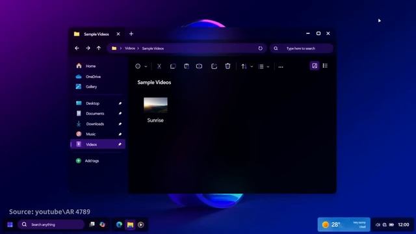Click the Rename icon in toolbar
Viewport: 416px width, 234px height.
pos(199,66)
